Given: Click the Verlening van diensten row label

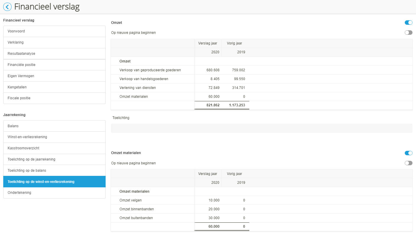Looking at the screenshot, I should click(x=138, y=88).
